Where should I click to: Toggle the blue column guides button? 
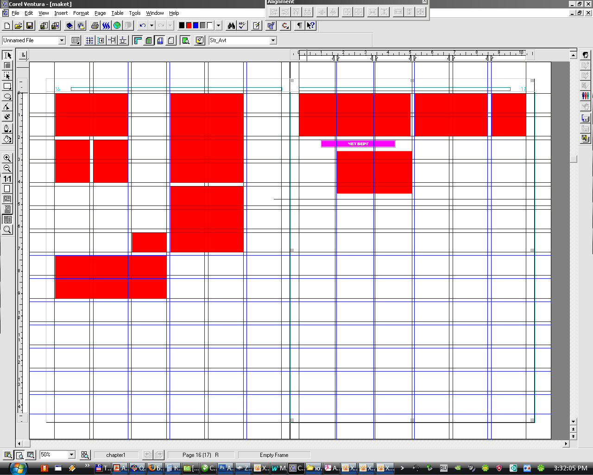click(x=160, y=40)
